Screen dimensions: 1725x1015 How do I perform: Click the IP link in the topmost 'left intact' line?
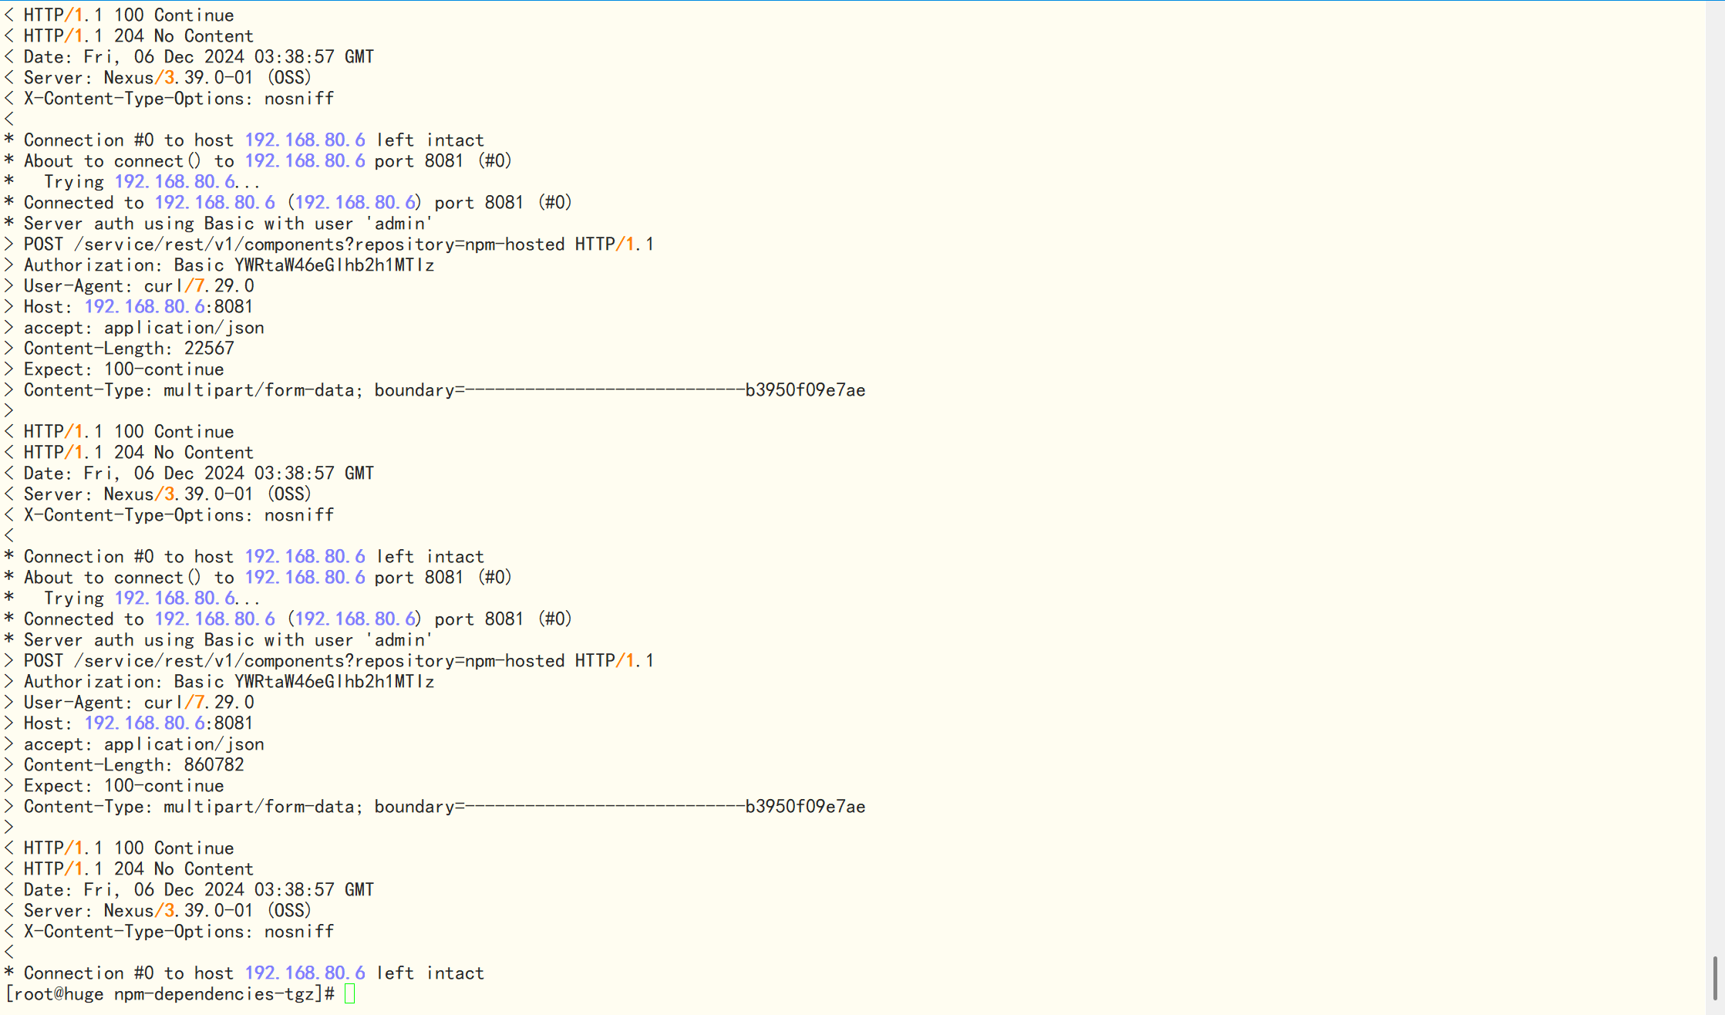(x=305, y=140)
